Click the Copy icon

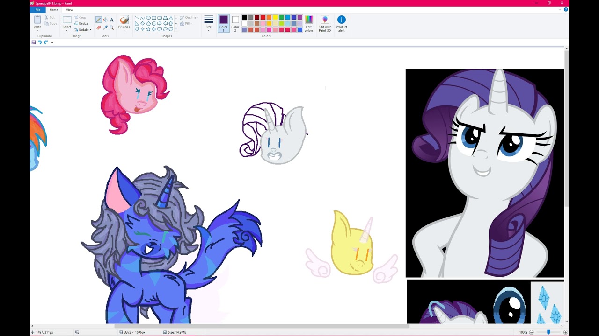coord(47,23)
